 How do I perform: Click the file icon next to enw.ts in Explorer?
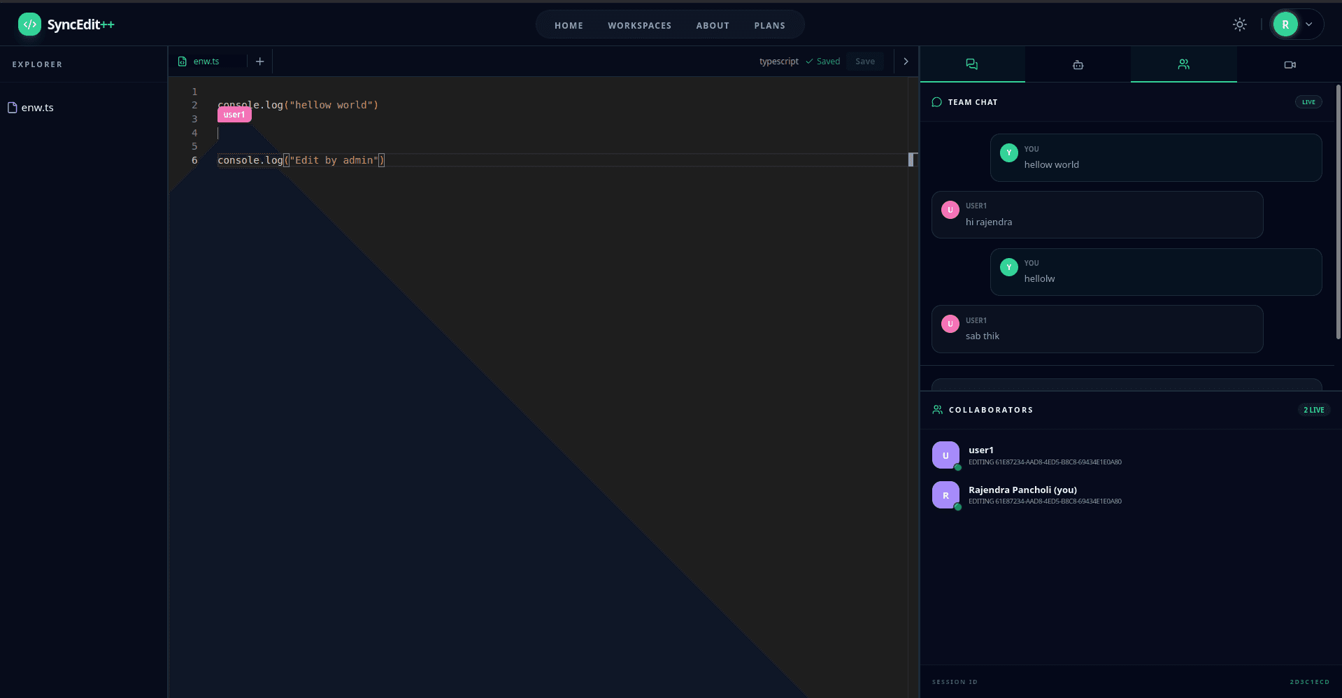[12, 108]
